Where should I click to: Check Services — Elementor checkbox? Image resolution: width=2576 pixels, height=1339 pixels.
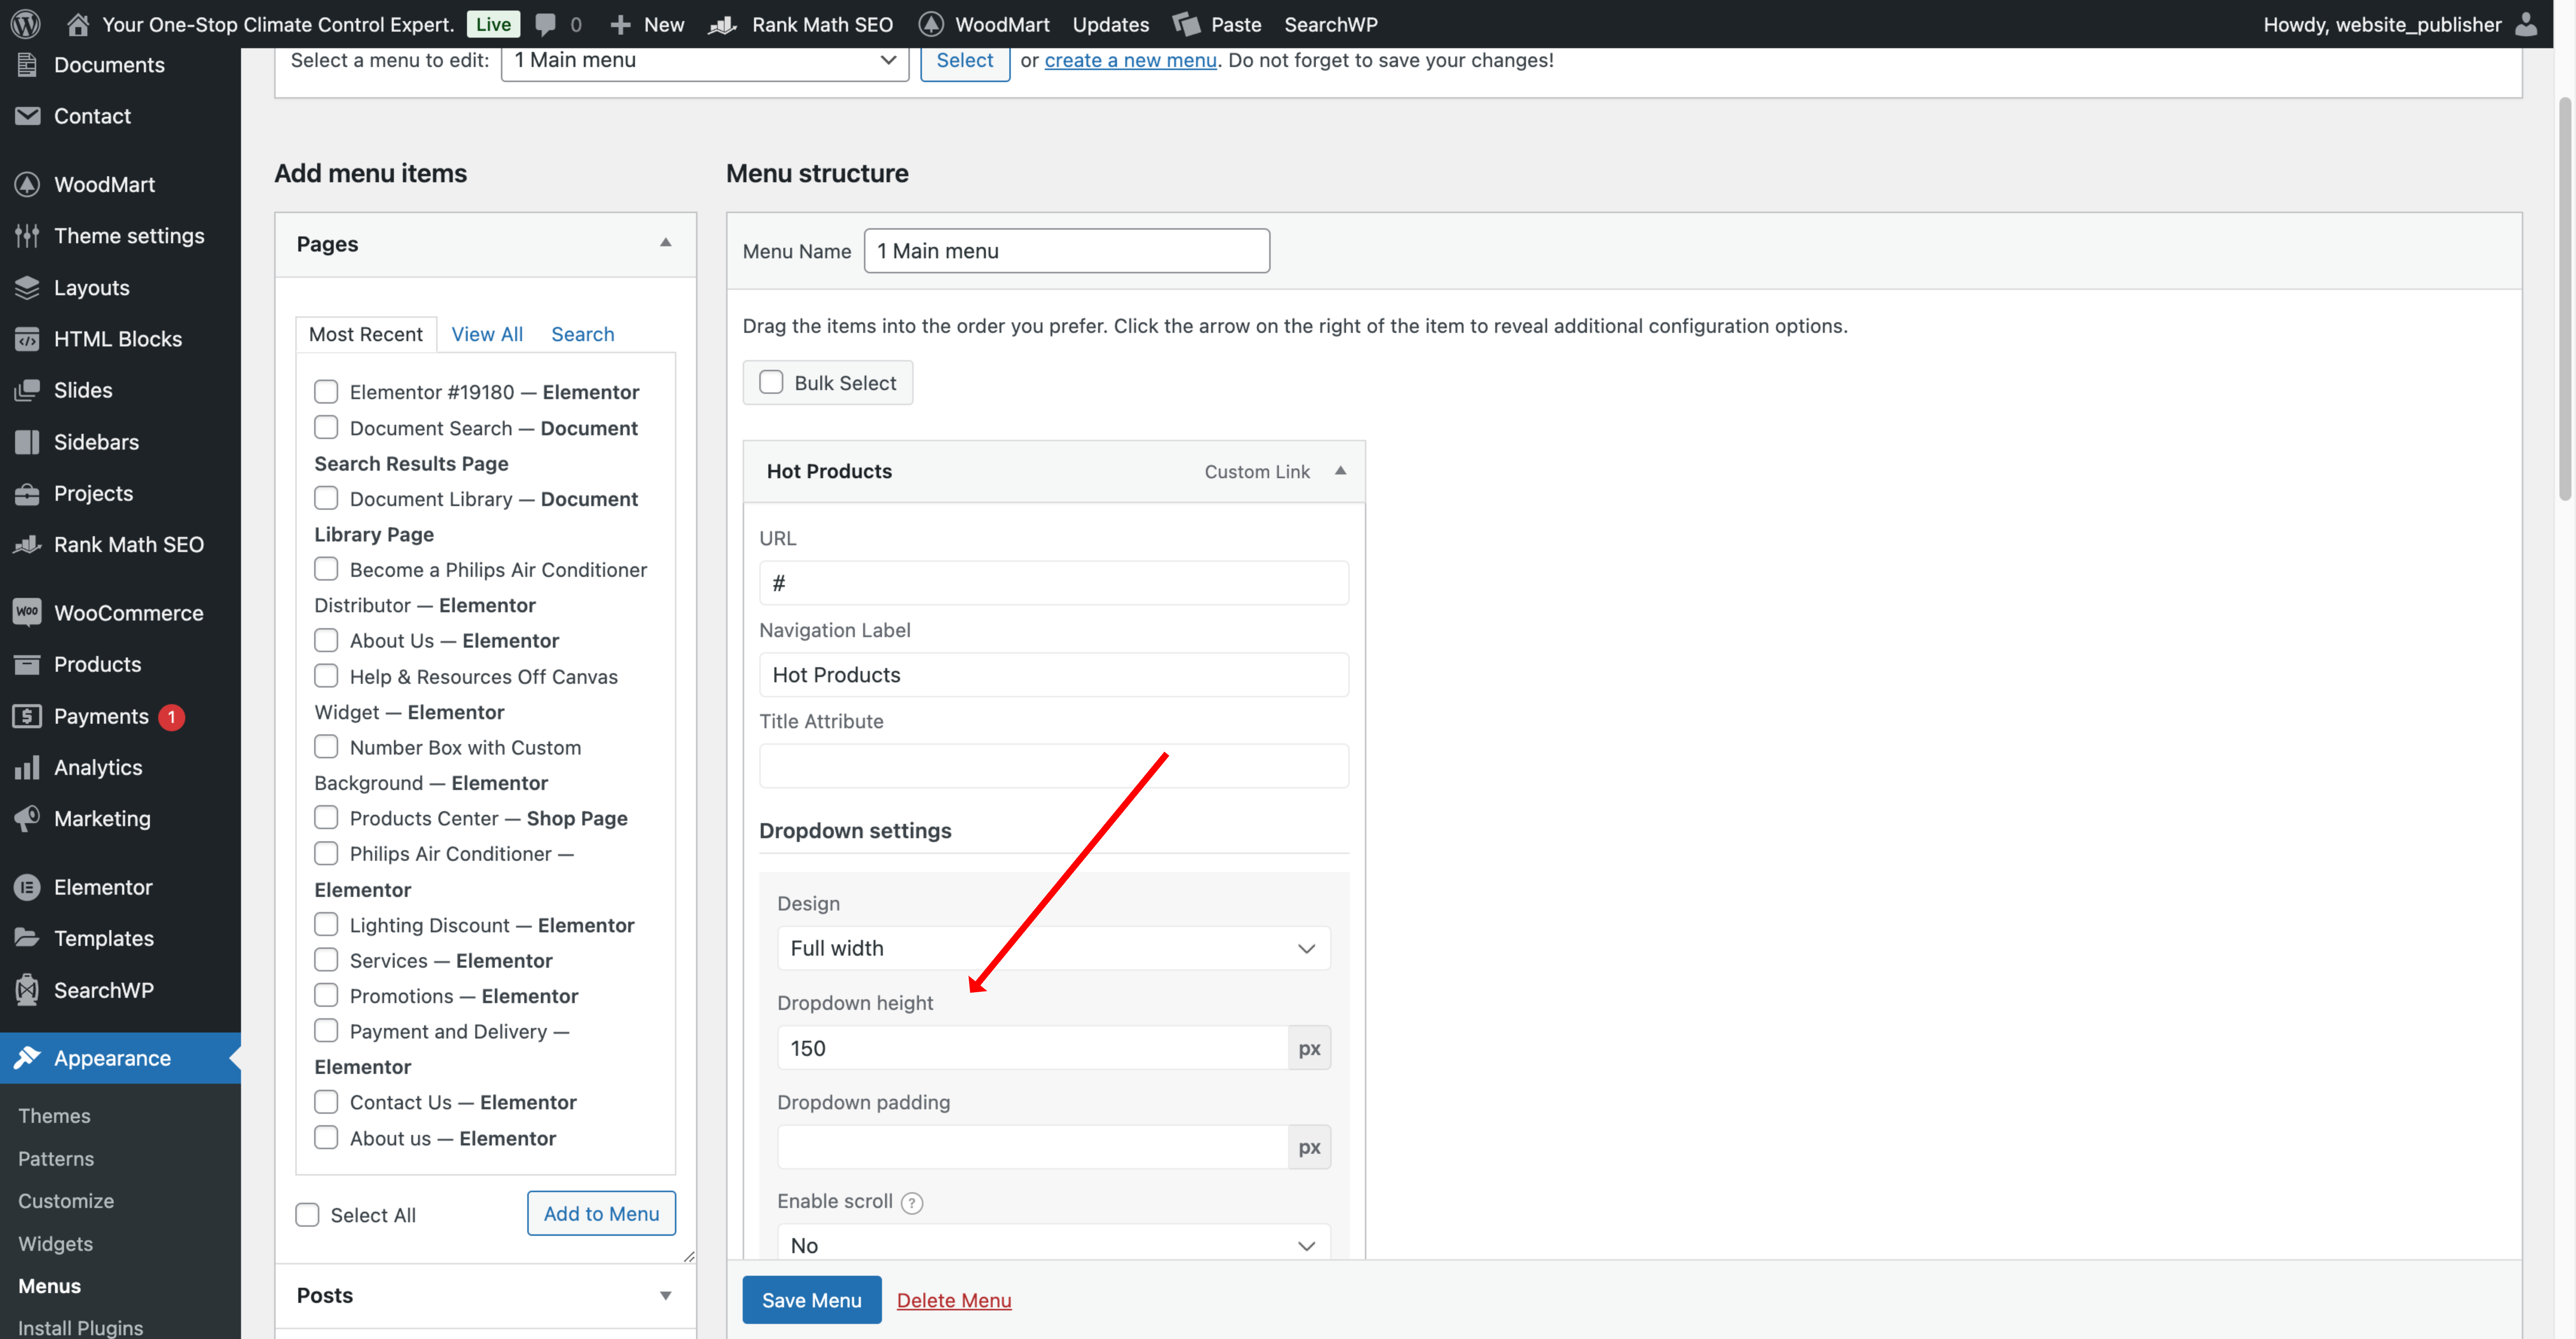pos(326,960)
